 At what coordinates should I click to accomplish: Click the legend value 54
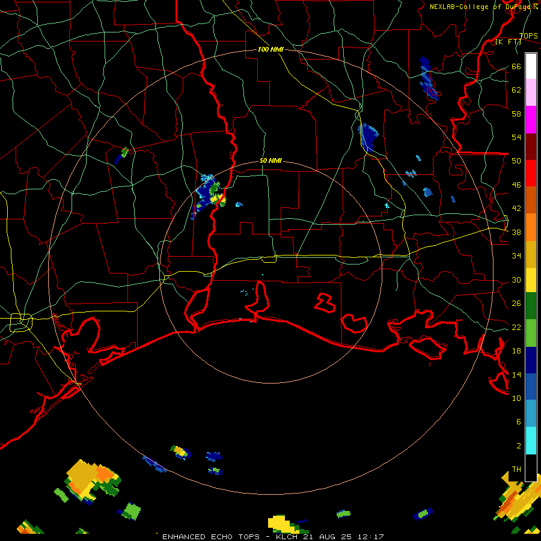point(516,137)
